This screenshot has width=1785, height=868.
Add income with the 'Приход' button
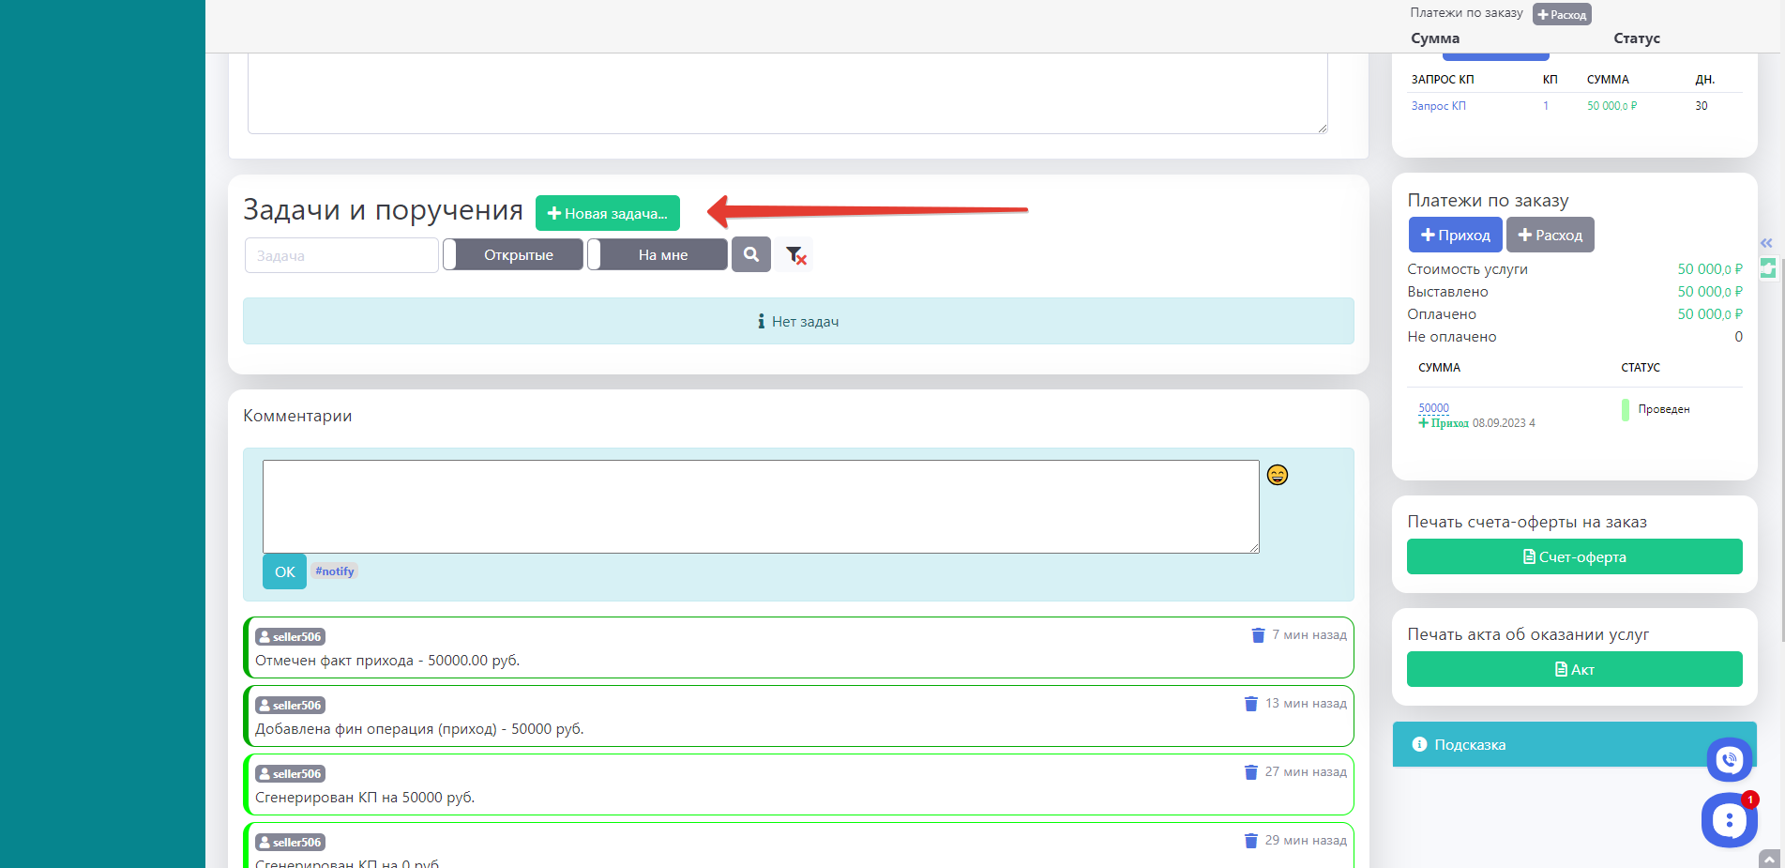point(1455,235)
